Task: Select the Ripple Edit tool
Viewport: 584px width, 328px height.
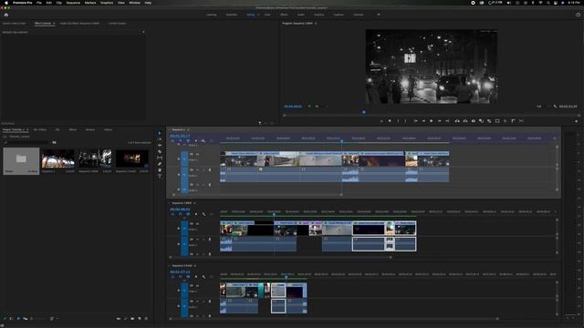Action: pos(160,146)
